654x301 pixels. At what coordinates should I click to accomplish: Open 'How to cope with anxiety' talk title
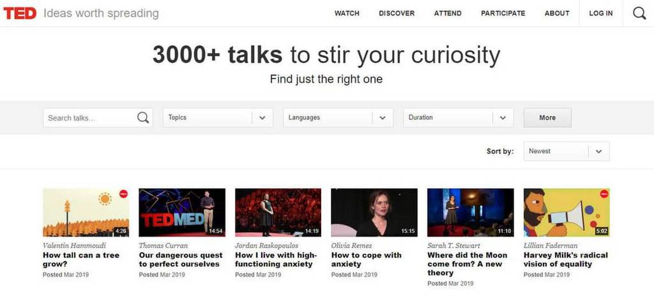point(366,260)
